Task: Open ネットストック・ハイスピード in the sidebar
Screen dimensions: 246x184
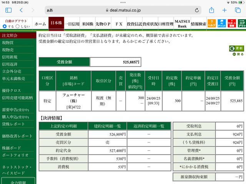Action: point(17,170)
